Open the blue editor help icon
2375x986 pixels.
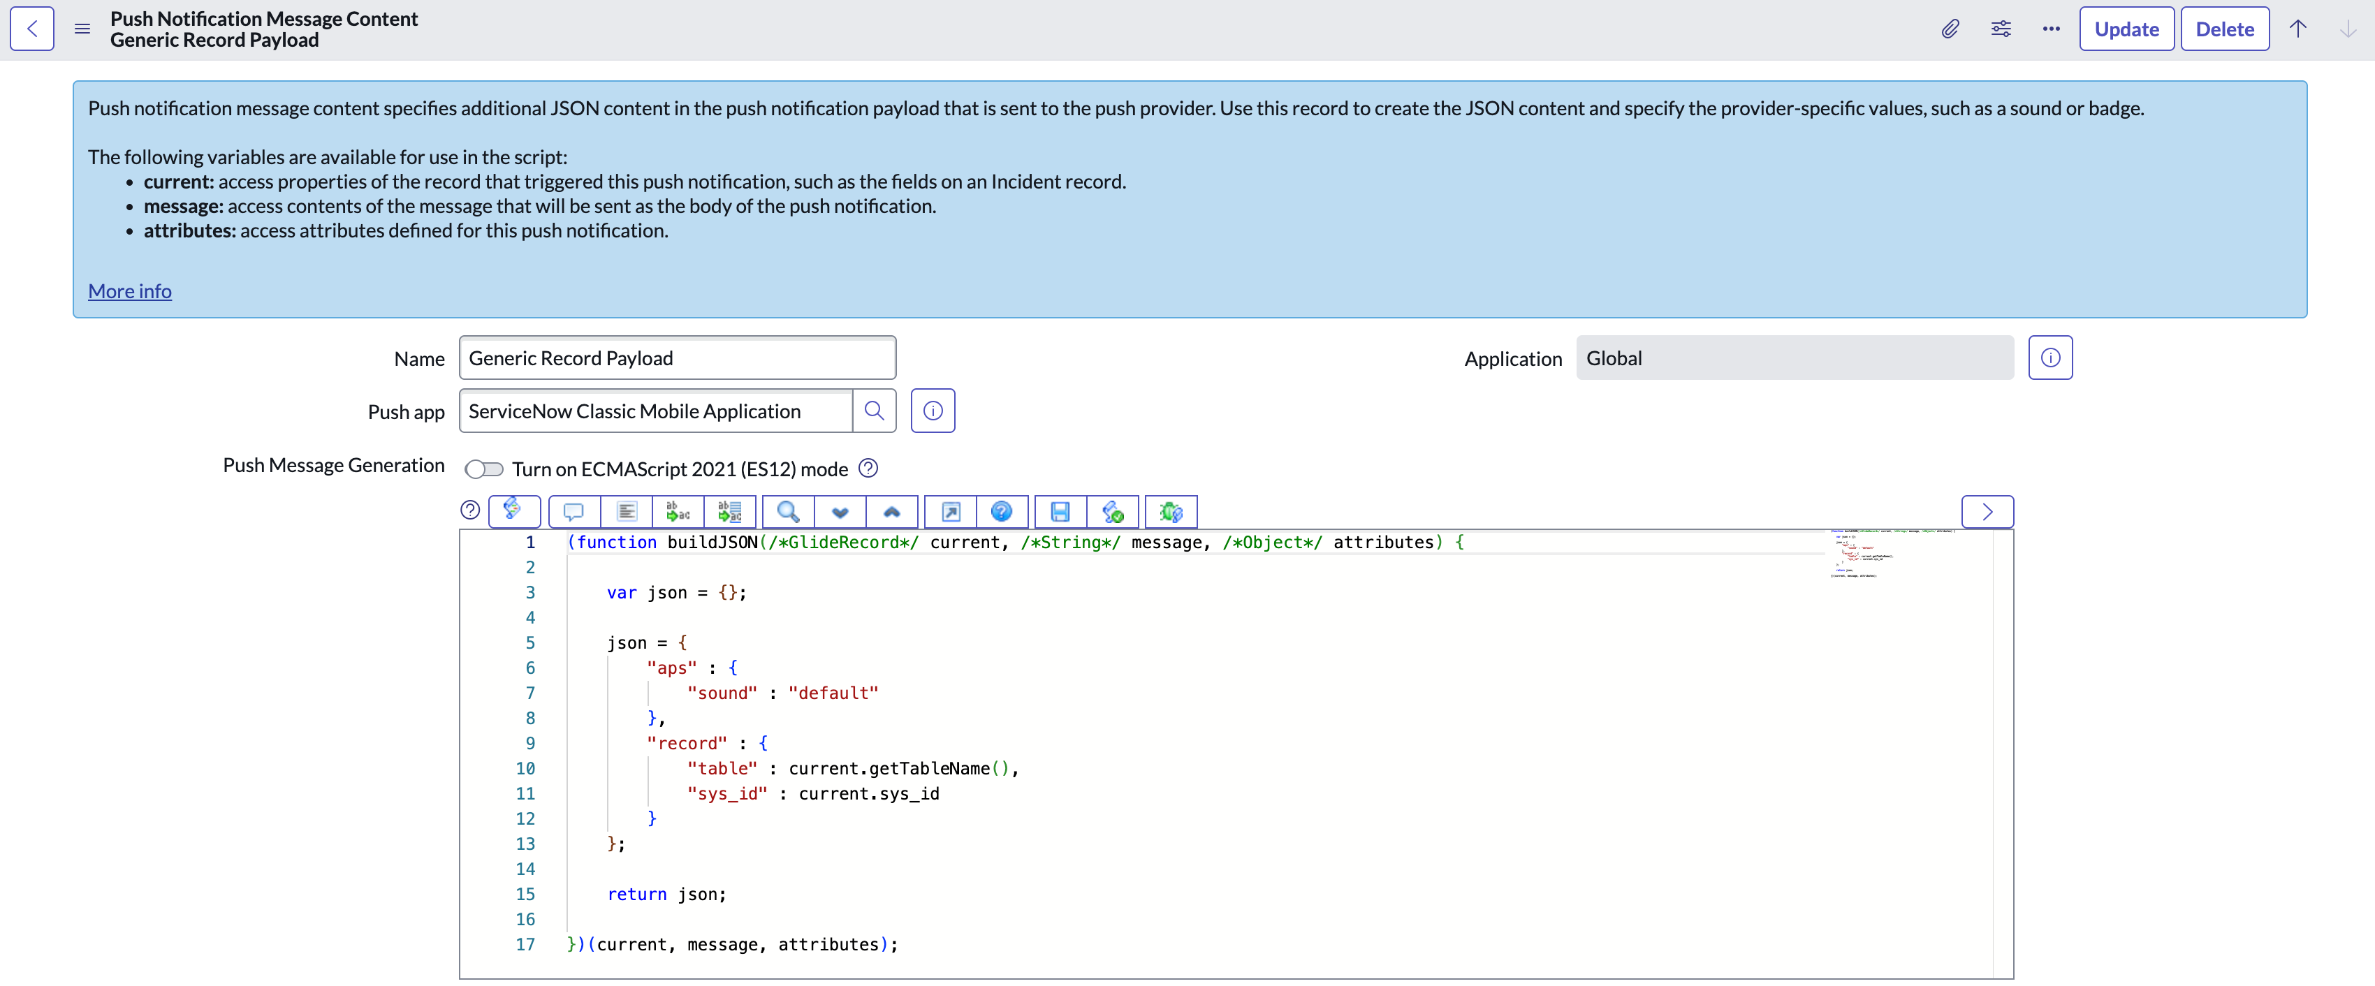click(x=1001, y=510)
